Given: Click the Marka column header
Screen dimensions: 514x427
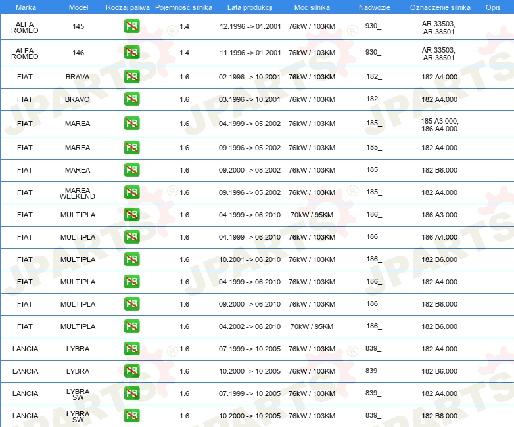Looking at the screenshot, I should pyautogui.click(x=26, y=7).
